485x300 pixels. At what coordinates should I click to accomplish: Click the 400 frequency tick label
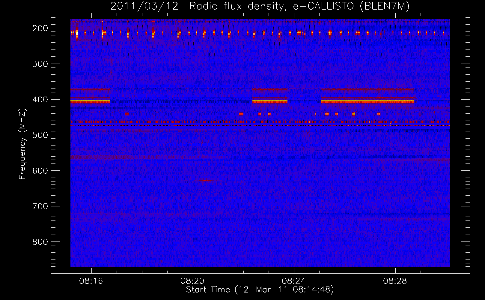pyautogui.click(x=40, y=100)
